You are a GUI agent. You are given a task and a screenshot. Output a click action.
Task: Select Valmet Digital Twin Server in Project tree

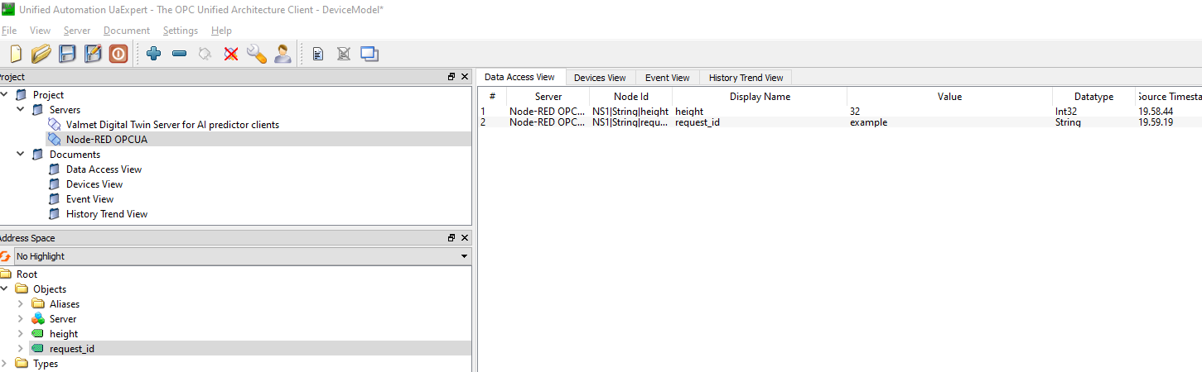coord(172,125)
